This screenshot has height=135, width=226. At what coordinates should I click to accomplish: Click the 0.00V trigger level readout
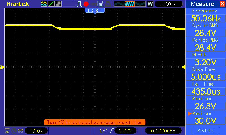(x=125, y=131)
